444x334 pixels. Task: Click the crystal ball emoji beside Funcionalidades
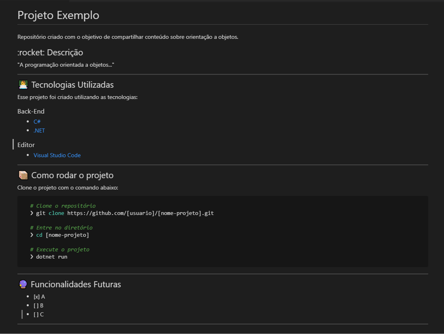pyautogui.click(x=23, y=284)
